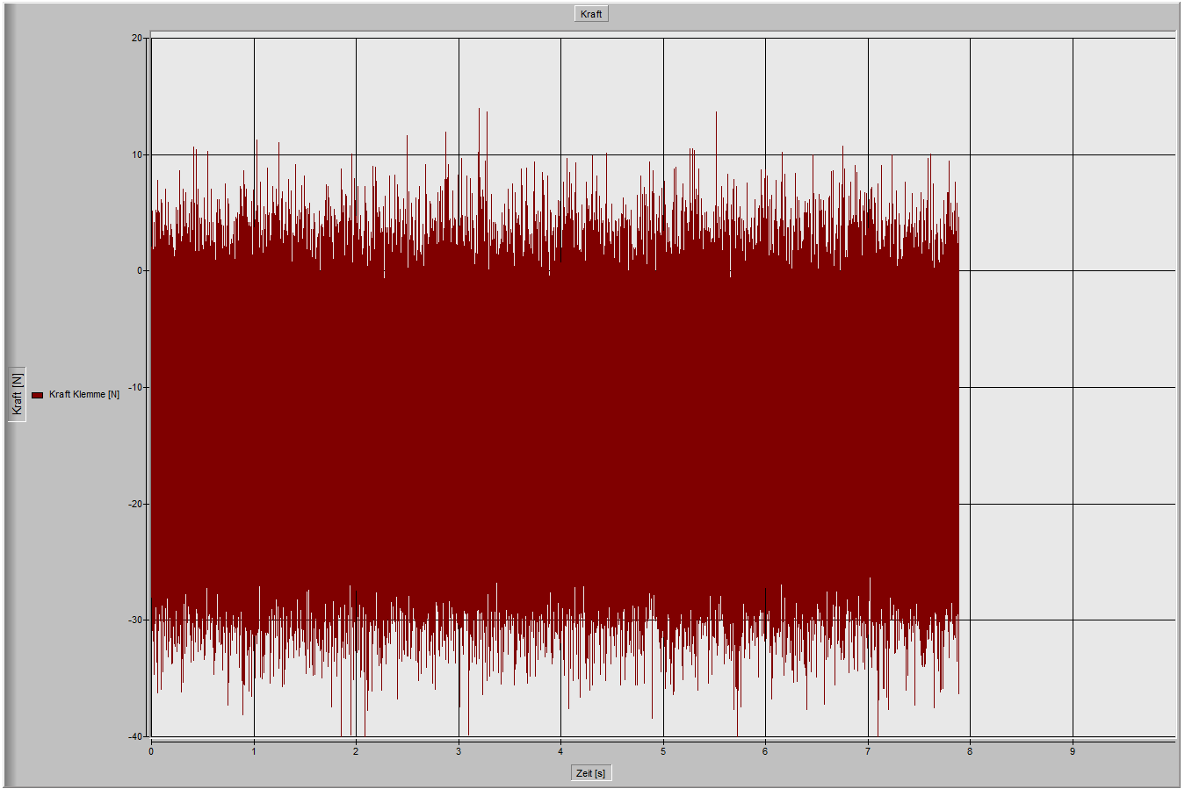Click the dark red legend color swatch
The image size is (1185, 796).
[x=38, y=395]
